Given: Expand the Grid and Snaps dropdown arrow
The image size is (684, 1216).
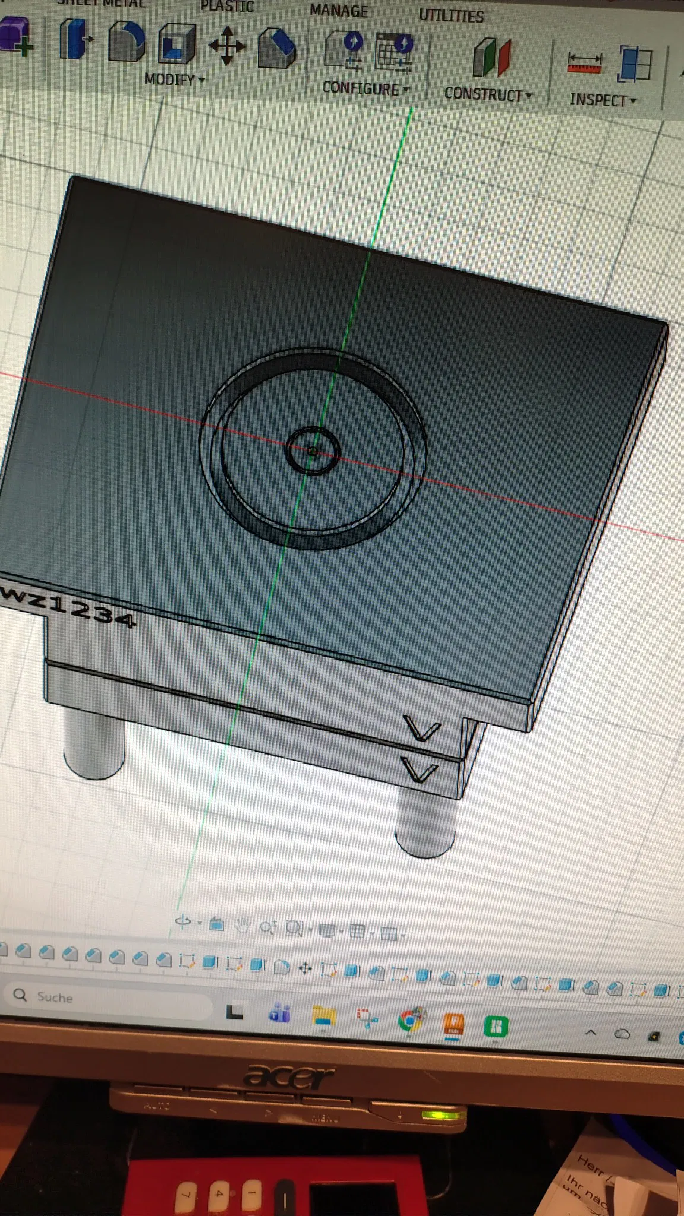Looking at the screenshot, I should coord(372,933).
